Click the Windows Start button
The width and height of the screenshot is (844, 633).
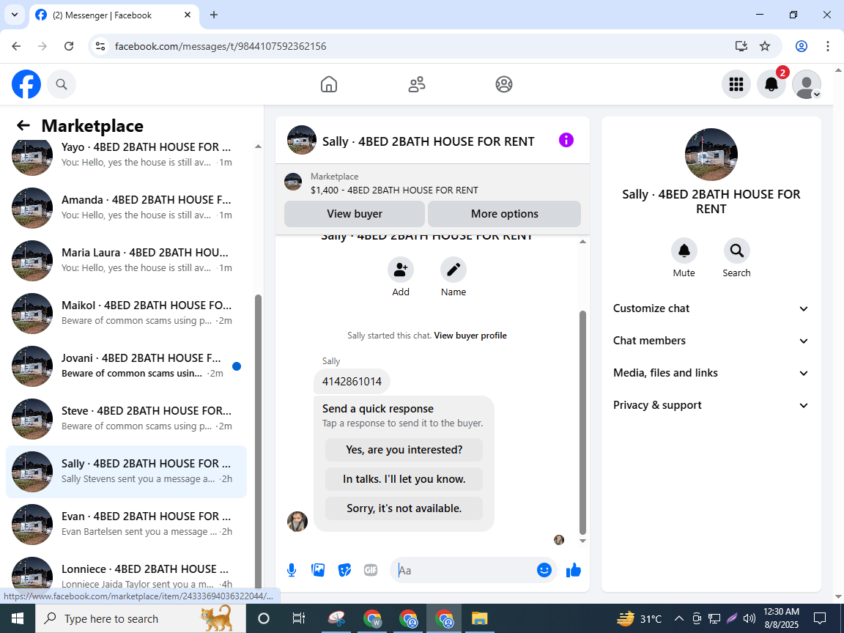[18, 618]
